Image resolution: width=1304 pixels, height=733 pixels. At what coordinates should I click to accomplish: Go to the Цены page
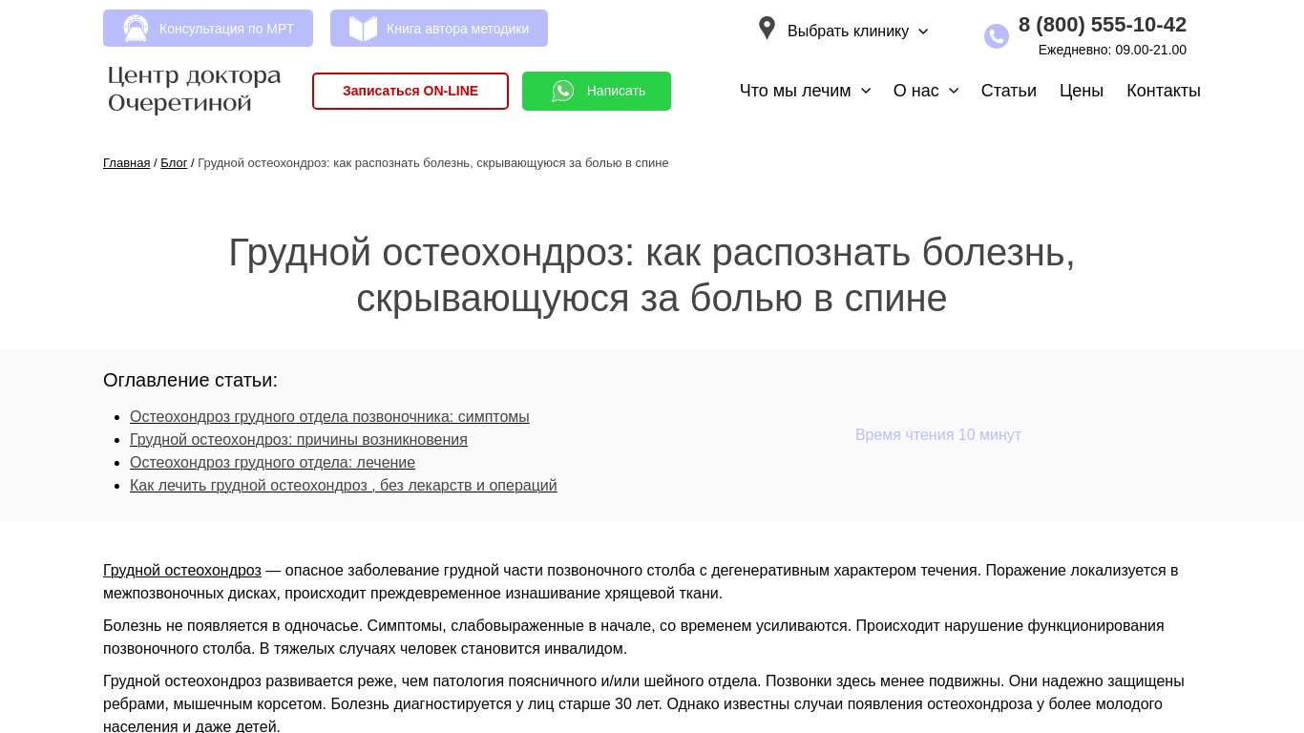coord(1081,91)
